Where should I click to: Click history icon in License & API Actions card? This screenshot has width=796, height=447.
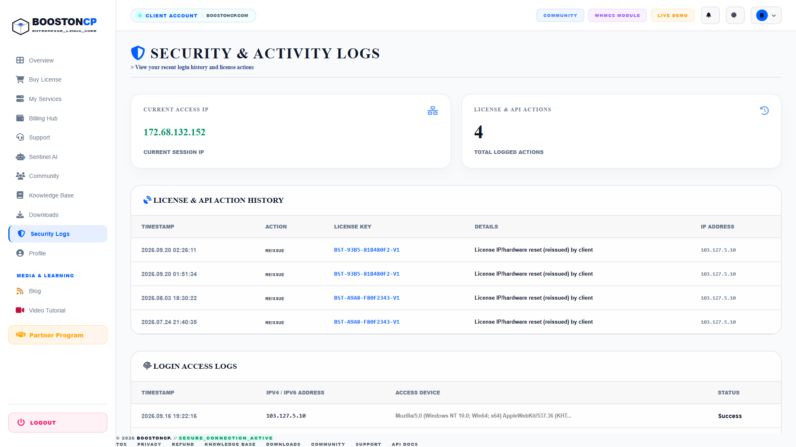point(764,111)
